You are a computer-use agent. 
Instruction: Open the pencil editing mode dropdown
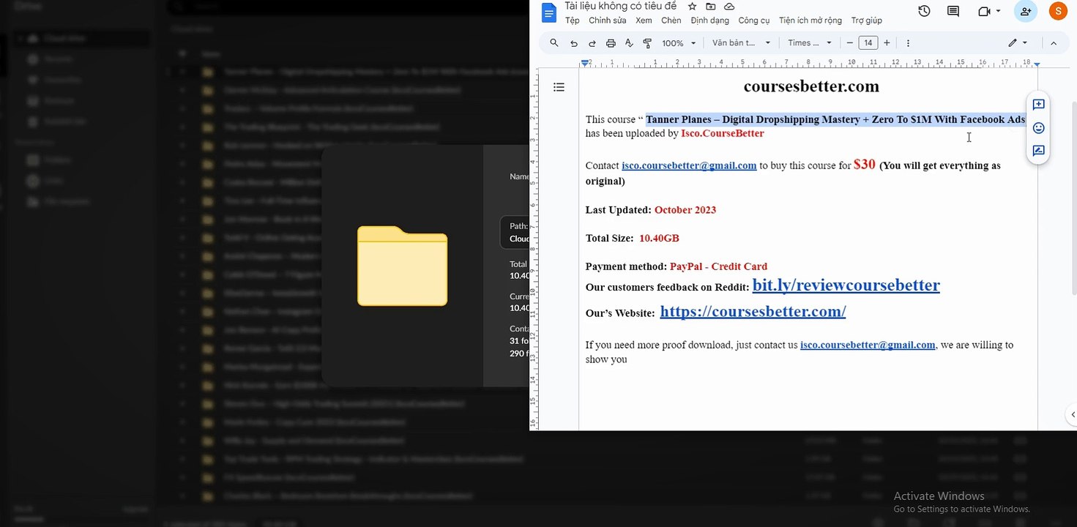1018,43
